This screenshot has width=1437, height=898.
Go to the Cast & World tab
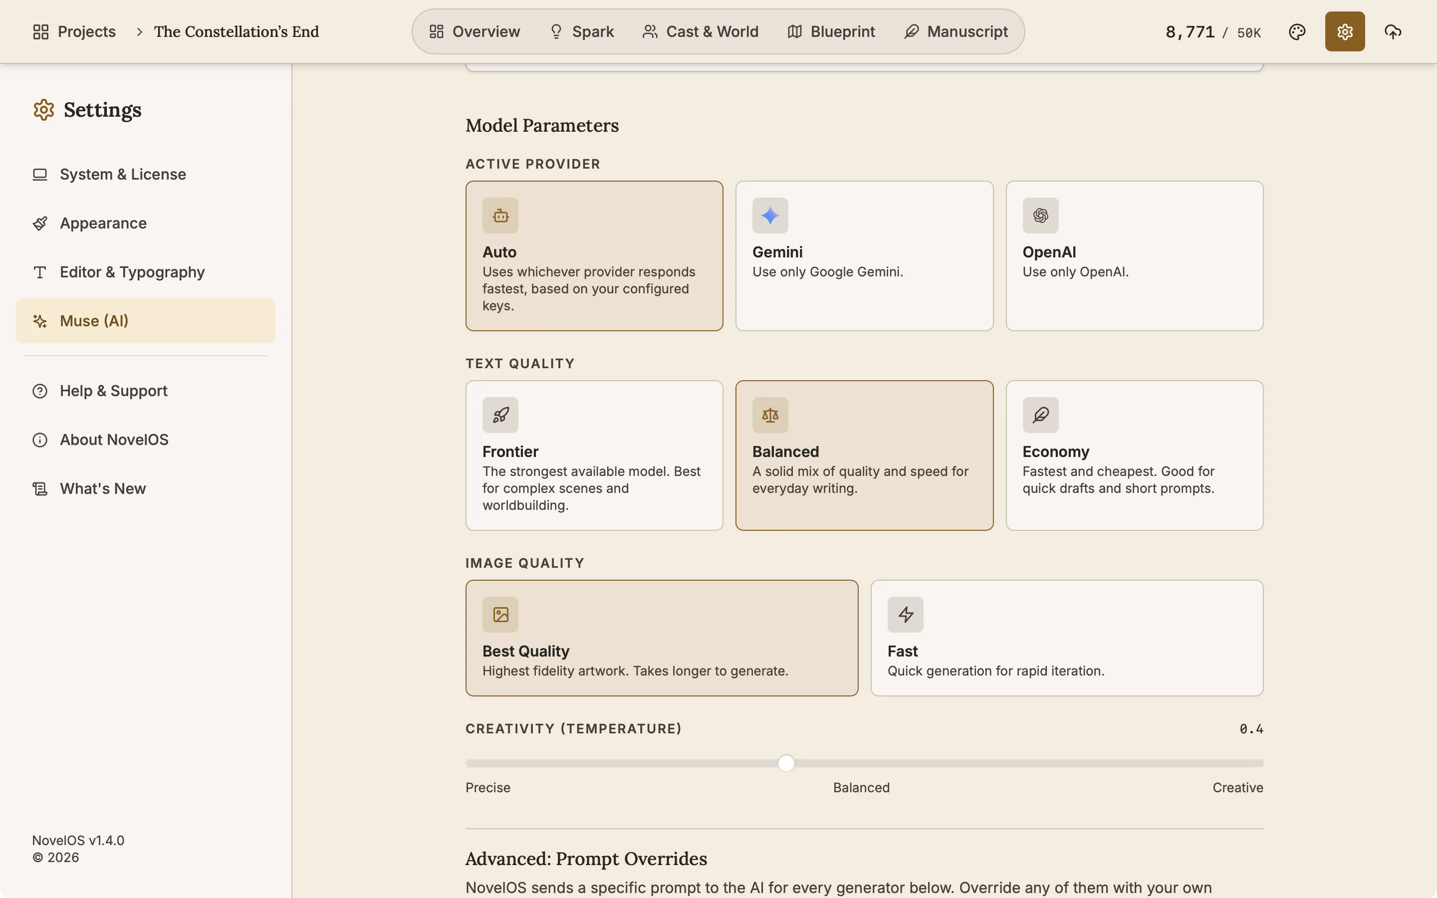[x=700, y=31]
